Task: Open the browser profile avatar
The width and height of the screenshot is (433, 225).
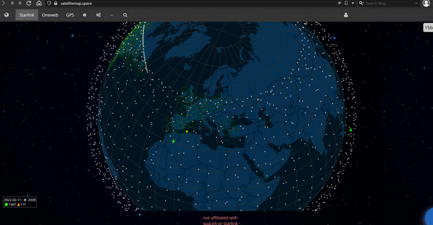Action: [426, 3]
